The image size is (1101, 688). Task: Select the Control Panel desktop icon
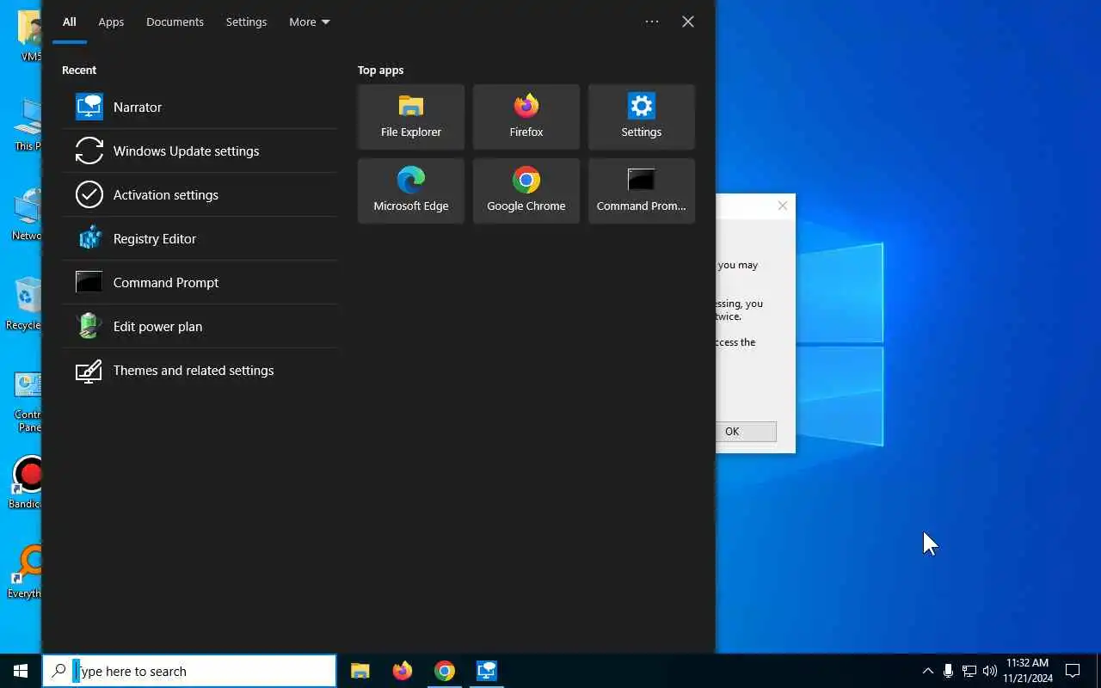(x=28, y=402)
